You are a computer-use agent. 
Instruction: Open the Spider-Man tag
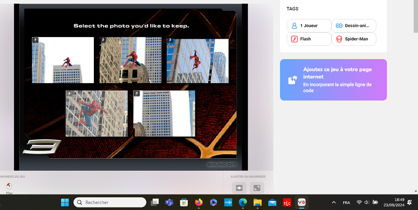pyautogui.click(x=354, y=39)
